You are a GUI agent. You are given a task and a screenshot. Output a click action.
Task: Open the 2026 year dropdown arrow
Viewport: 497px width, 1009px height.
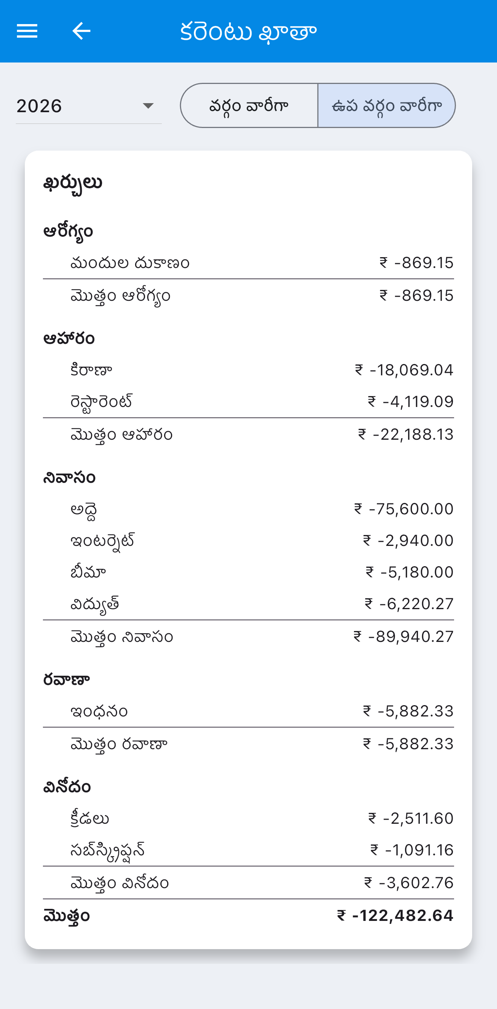[148, 106]
